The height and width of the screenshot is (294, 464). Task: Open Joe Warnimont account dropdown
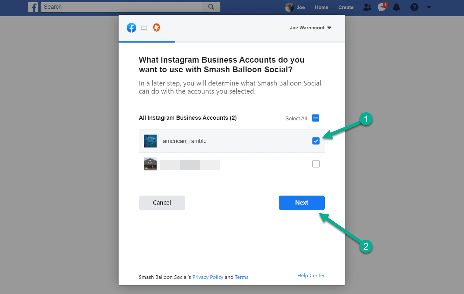(x=311, y=28)
